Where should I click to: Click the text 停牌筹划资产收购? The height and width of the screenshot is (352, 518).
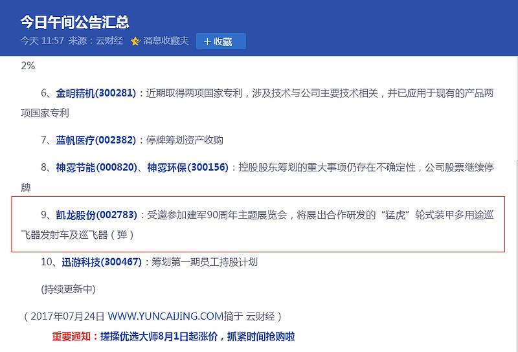pyautogui.click(x=185, y=140)
